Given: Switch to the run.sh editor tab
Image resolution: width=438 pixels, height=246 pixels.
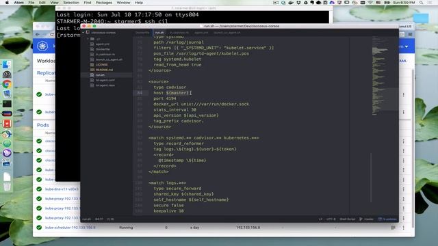Looking at the screenshot, I should point(159,33).
